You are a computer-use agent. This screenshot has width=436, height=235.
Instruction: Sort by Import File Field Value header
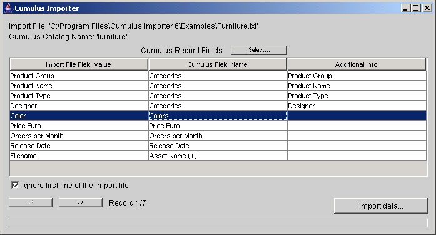79,64
